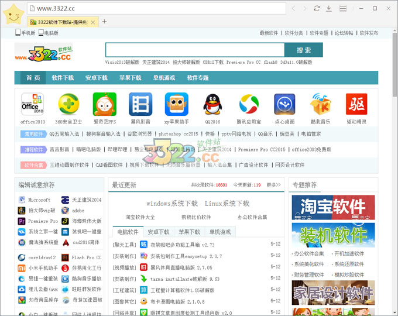
Task: Open the 爱奇艺PPS icon
Action: [x=105, y=104]
